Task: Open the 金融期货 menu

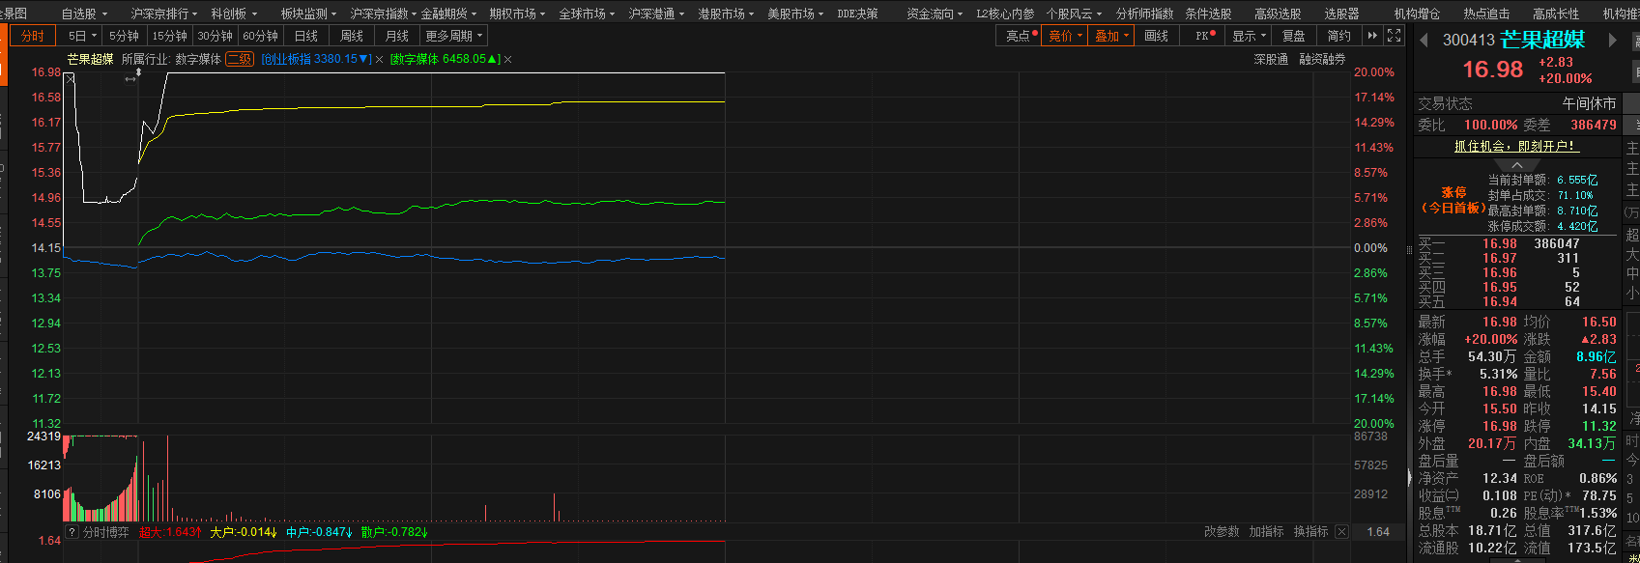Action: pyautogui.click(x=448, y=14)
